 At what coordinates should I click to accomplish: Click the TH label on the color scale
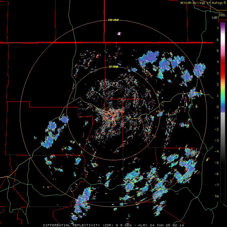pyautogui.click(x=217, y=196)
